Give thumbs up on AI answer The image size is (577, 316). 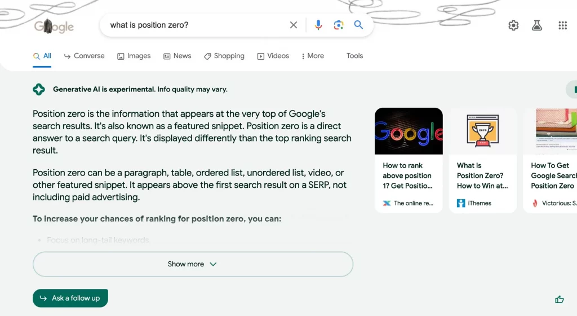click(x=560, y=300)
